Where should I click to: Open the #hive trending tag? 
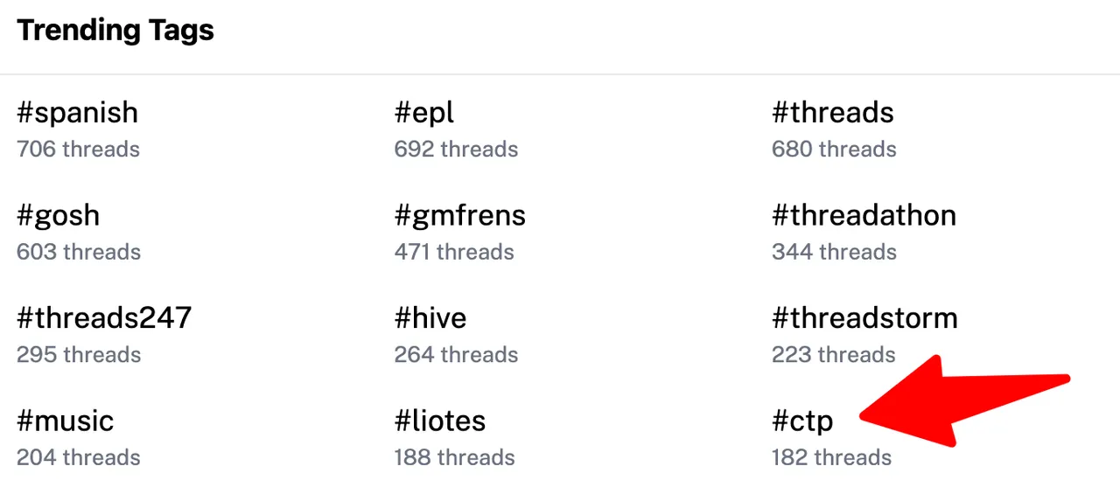point(430,317)
